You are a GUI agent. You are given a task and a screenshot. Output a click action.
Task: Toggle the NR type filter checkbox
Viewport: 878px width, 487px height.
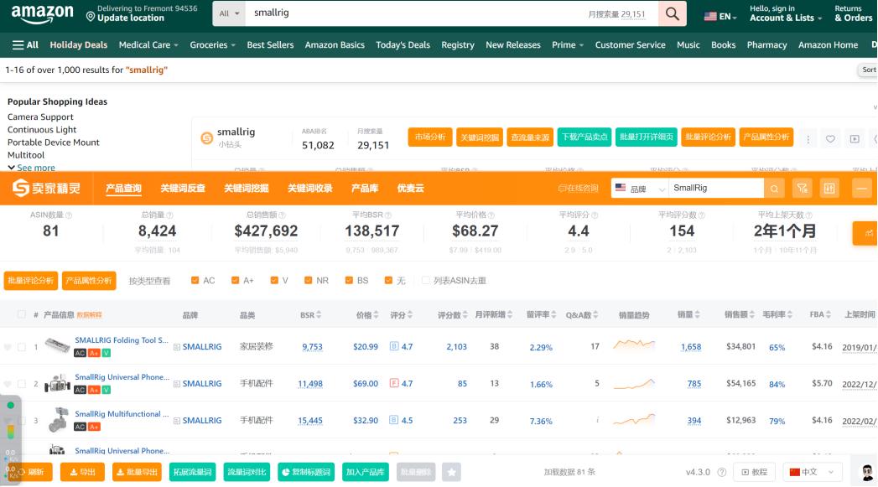pos(309,281)
